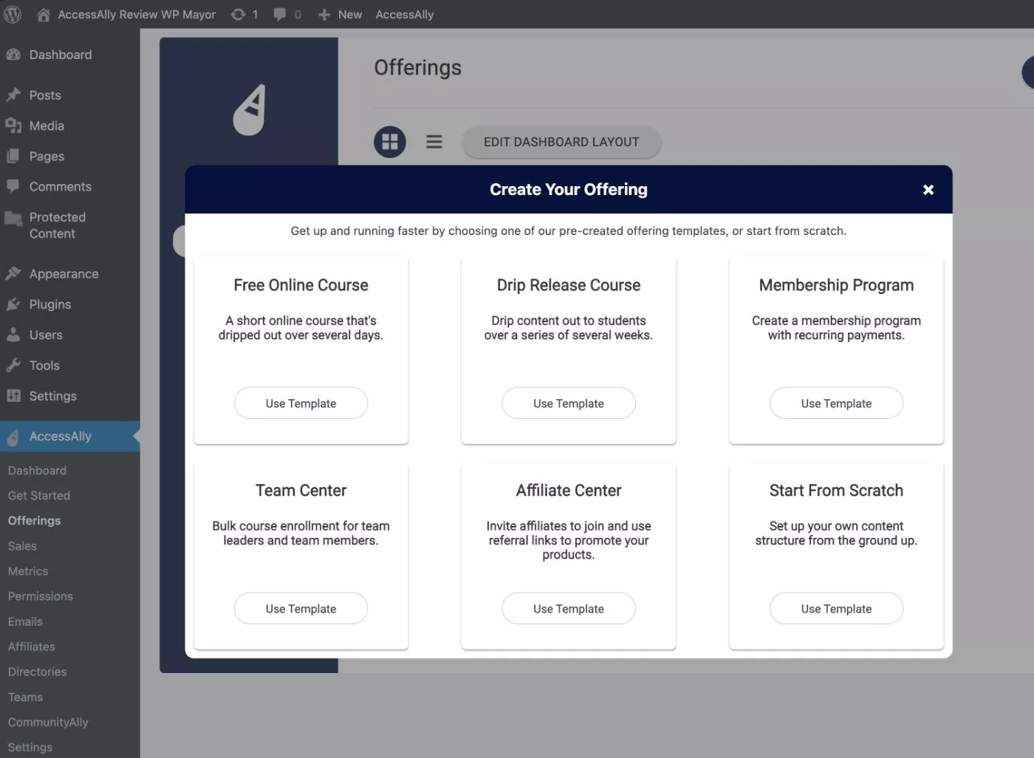Click the Drip Release Course card title
This screenshot has width=1034, height=758.
[x=569, y=285]
